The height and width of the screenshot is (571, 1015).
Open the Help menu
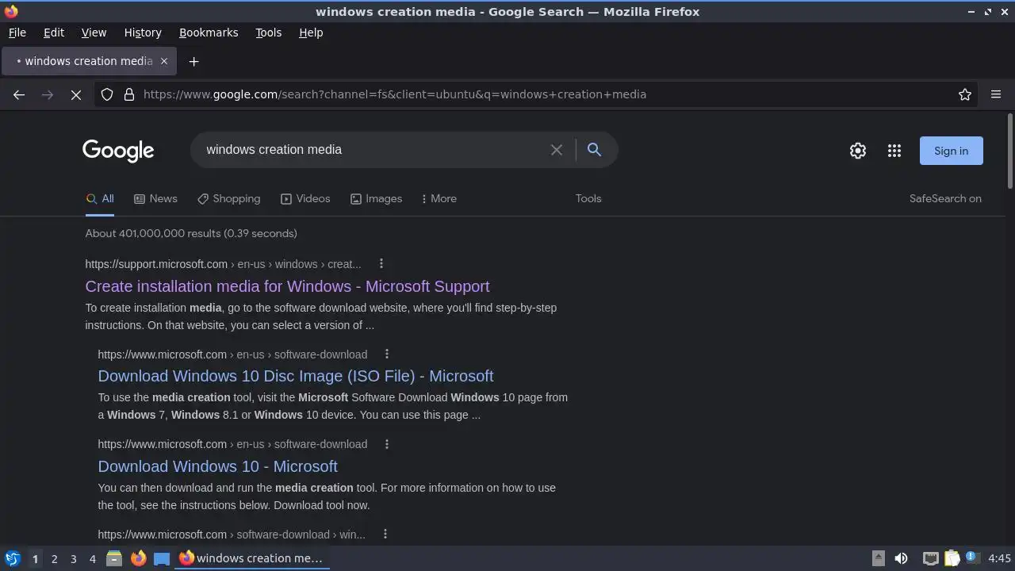pyautogui.click(x=311, y=33)
